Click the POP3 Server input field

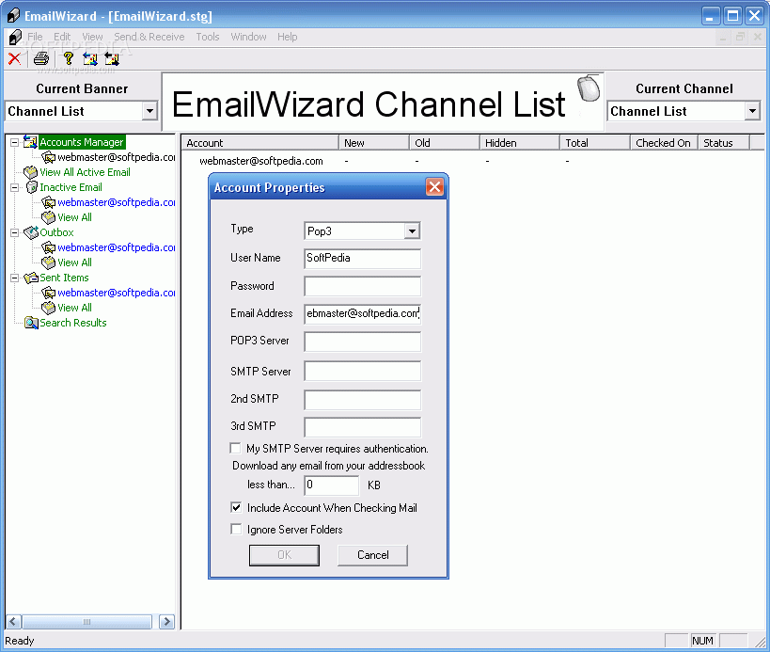pyautogui.click(x=362, y=342)
